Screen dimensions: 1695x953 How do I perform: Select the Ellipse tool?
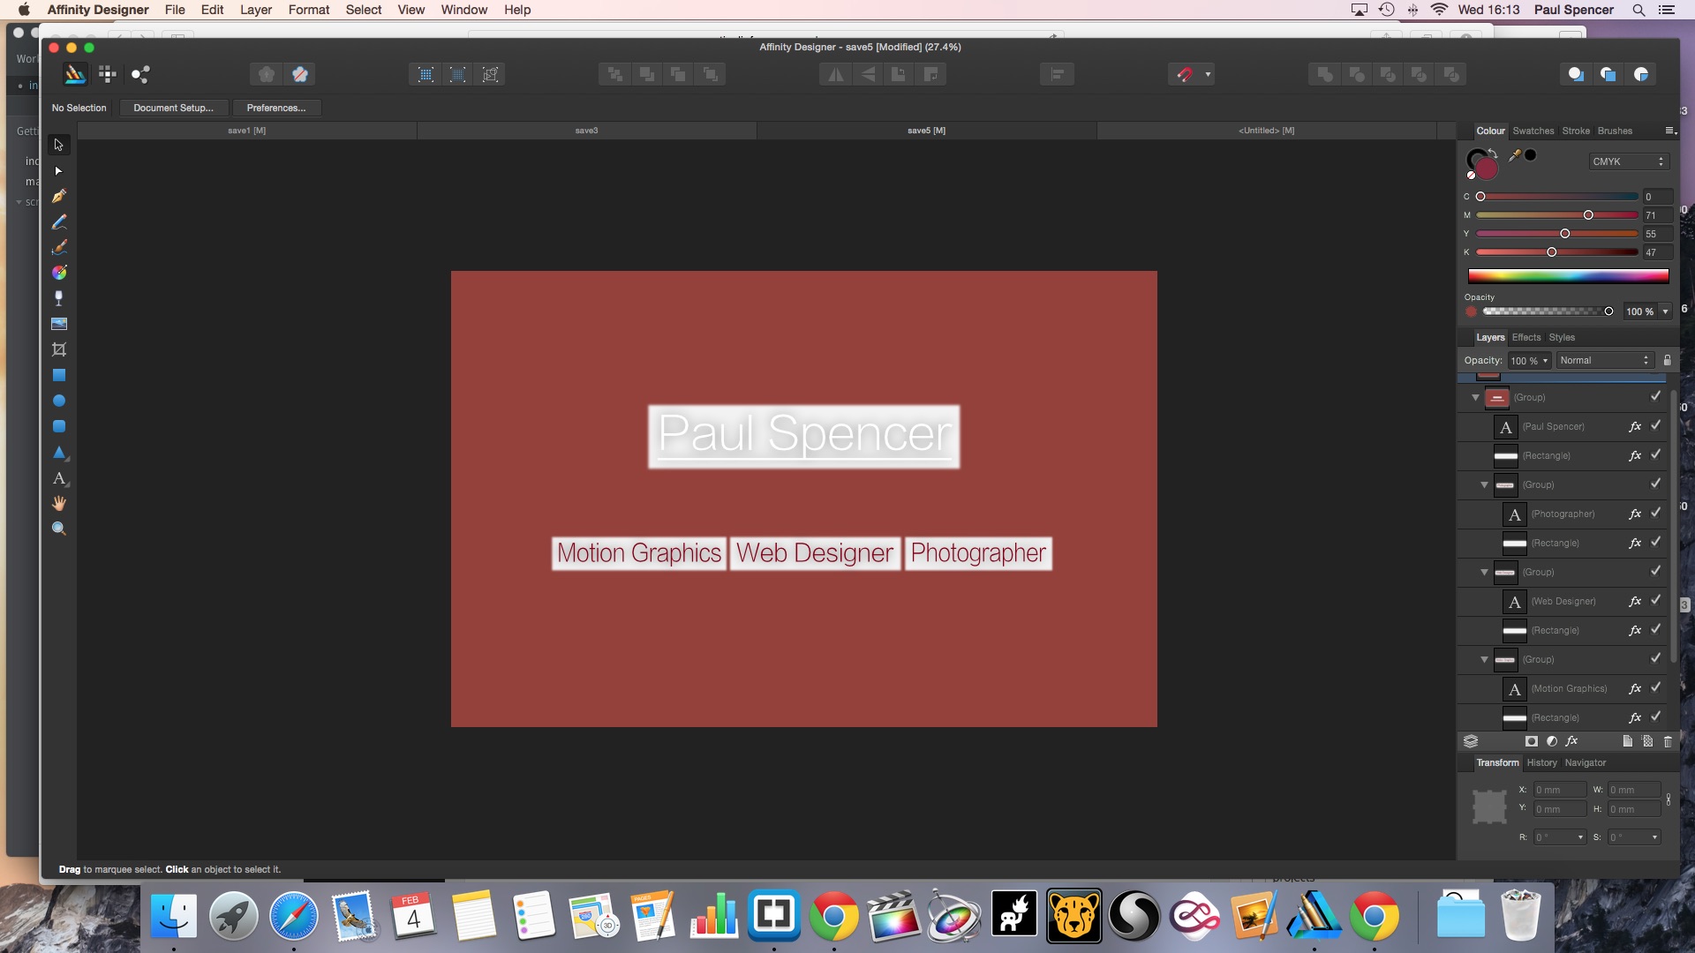[59, 401]
